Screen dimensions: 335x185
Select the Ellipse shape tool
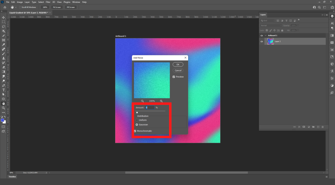[3, 99]
